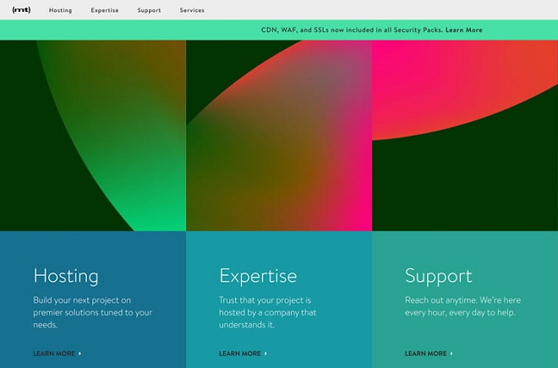Click LEARN MORE under Hosting
558x368 pixels.
click(54, 354)
